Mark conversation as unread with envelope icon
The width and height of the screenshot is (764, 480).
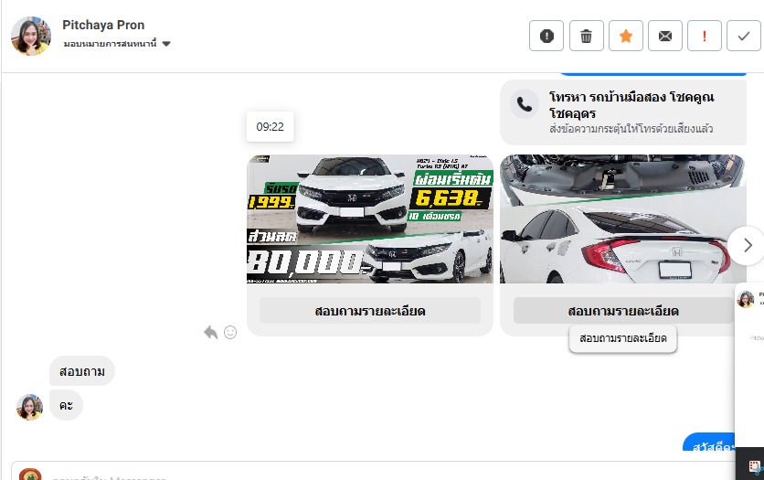click(x=665, y=36)
